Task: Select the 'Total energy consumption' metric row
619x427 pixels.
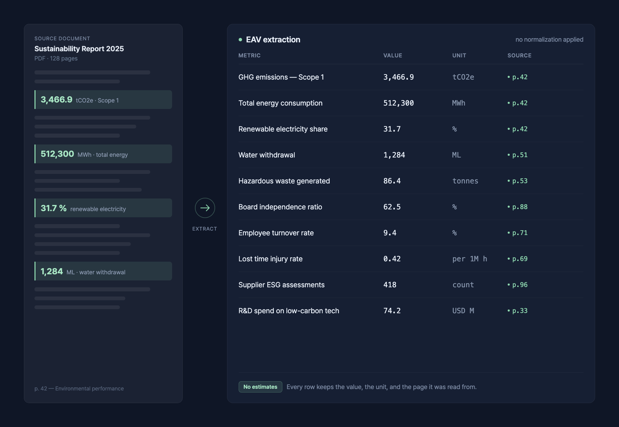Action: coord(411,103)
